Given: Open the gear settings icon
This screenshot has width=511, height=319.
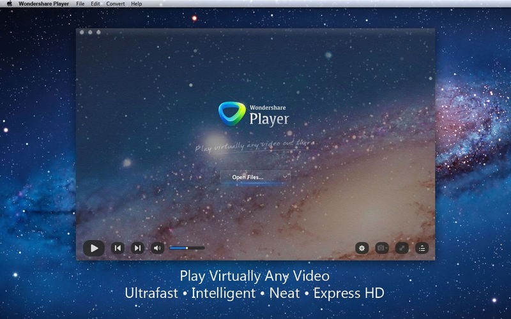Looking at the screenshot, I should pos(362,248).
